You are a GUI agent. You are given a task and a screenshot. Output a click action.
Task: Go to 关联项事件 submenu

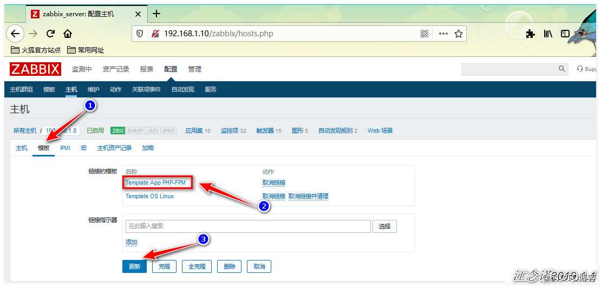[146, 89]
